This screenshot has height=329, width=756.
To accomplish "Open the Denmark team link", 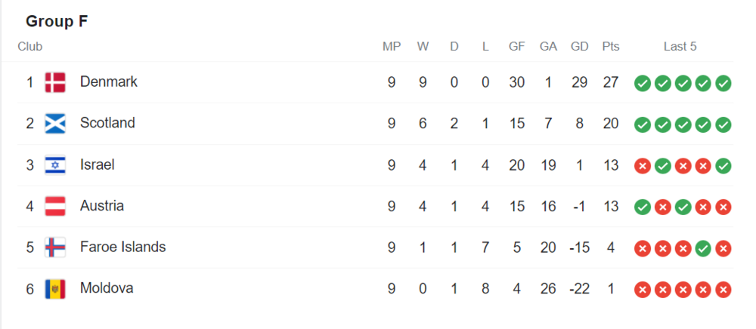I will 108,81.
